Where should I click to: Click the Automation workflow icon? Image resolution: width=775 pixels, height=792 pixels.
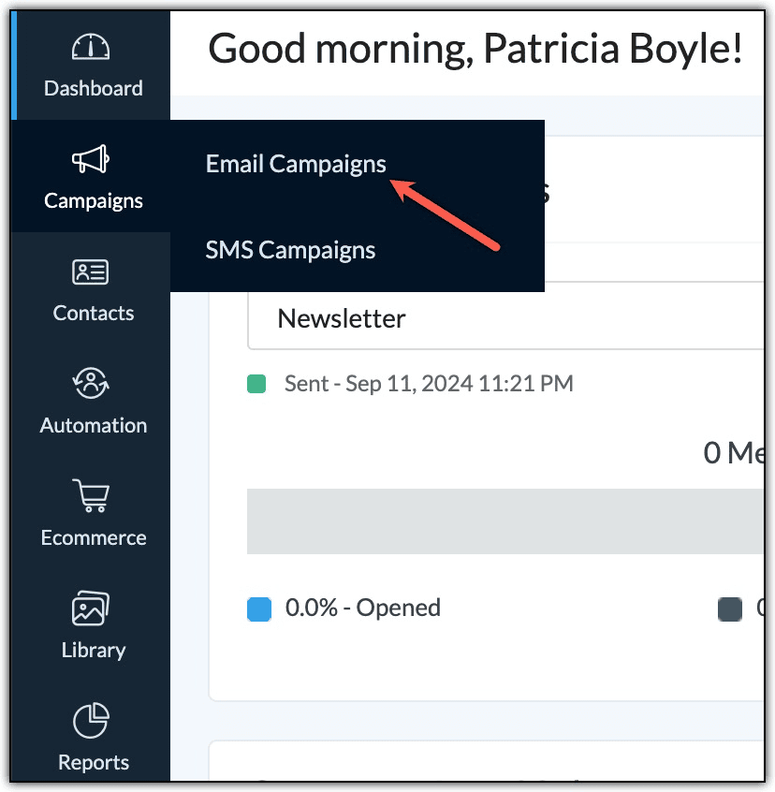[89, 384]
